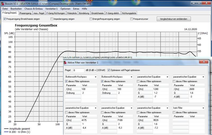Expand the first Butterworth-Hochpass filter dropdown
Screen dimensions: 212x135
pyautogui.click(x=96, y=77)
